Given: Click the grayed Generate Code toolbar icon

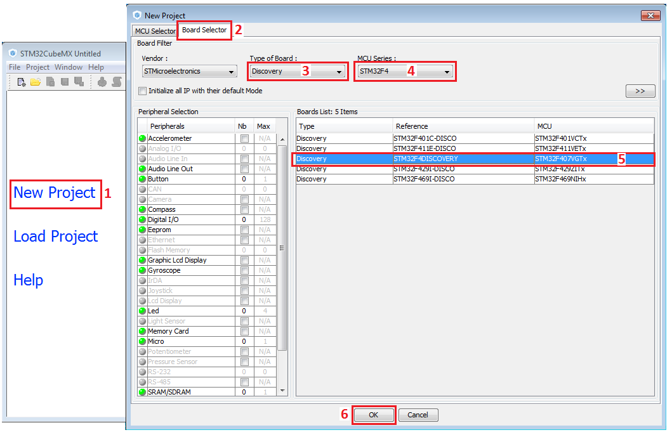Looking at the screenshot, I should click(102, 82).
